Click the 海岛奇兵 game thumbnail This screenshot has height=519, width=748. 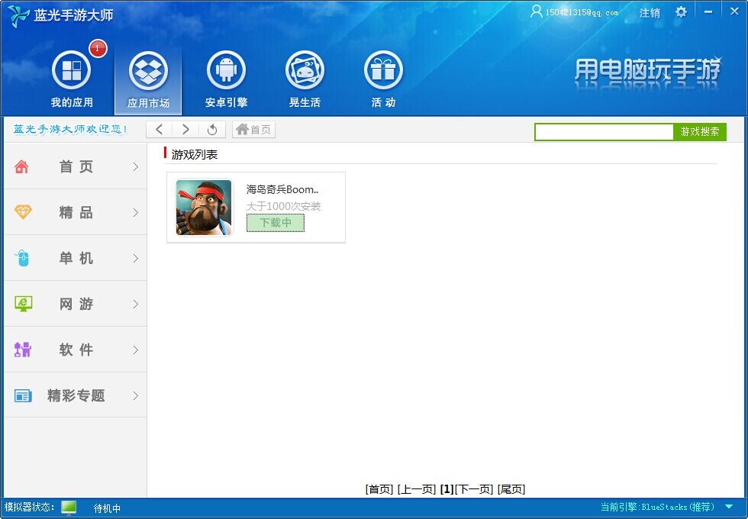204,208
